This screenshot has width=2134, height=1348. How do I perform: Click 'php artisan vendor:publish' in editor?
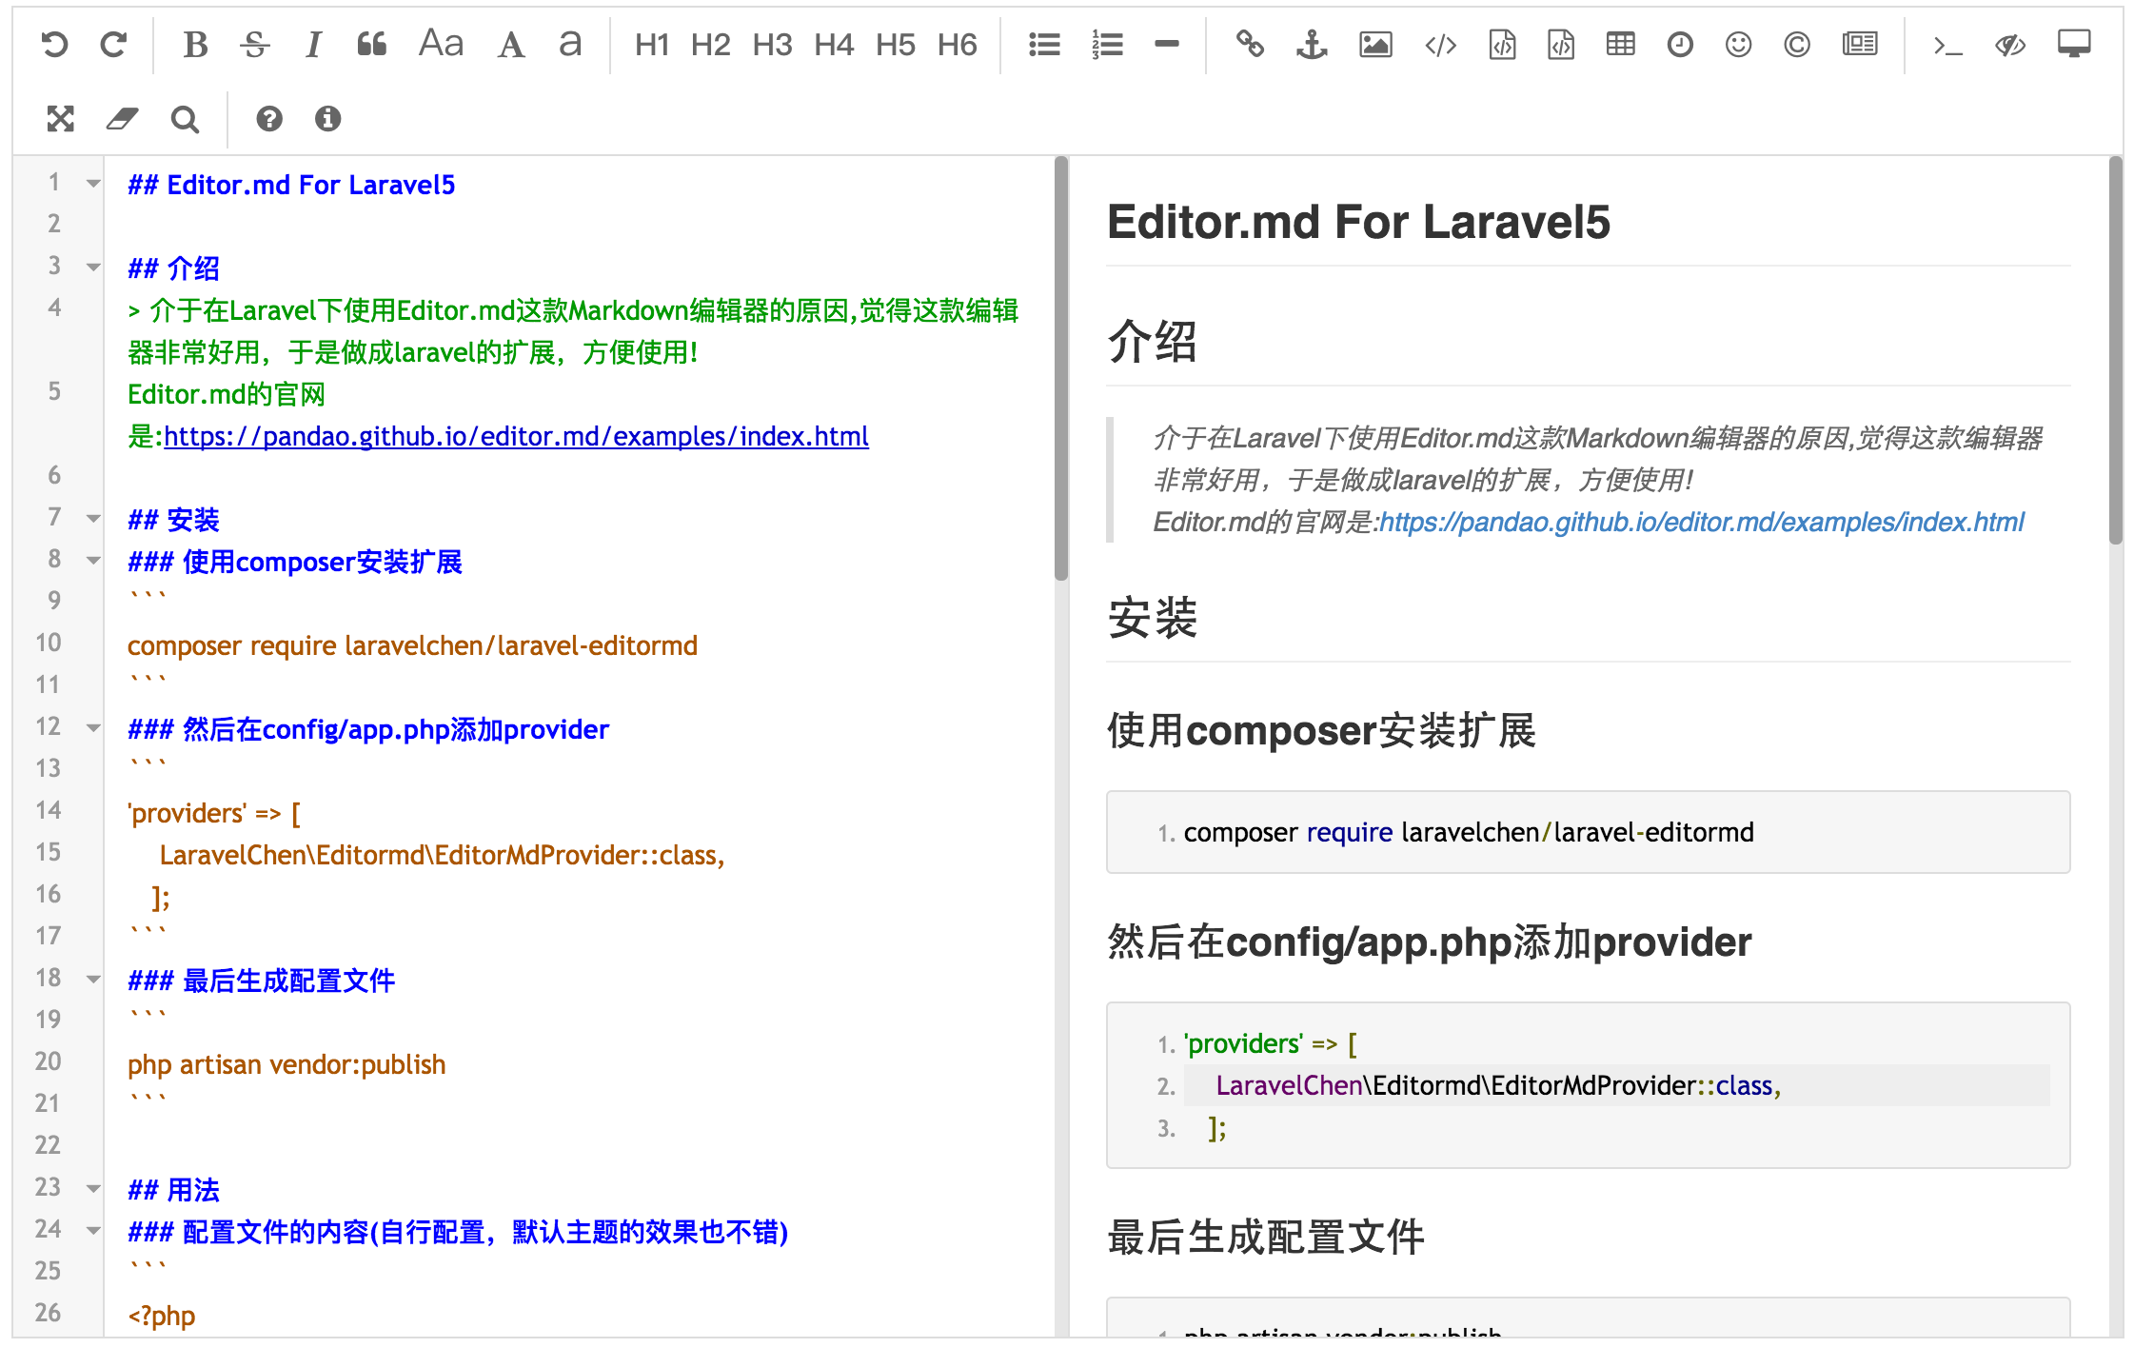pyautogui.click(x=287, y=1064)
